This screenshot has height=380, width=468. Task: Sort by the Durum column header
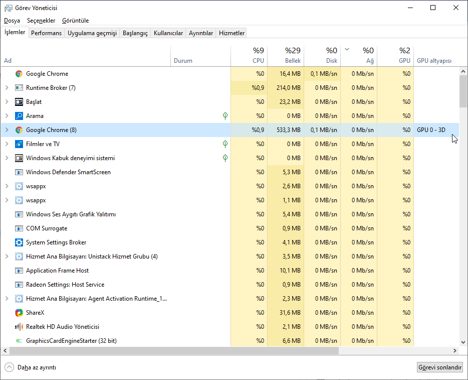pos(200,56)
